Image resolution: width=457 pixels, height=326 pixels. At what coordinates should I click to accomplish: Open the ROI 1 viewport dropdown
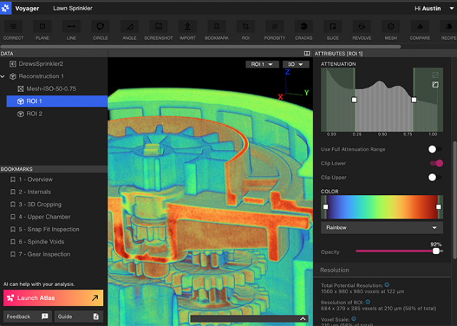click(262, 64)
